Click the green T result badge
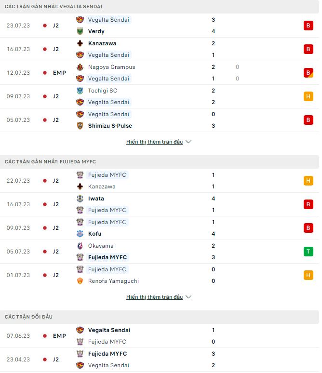322x373 pixels. 309,252
